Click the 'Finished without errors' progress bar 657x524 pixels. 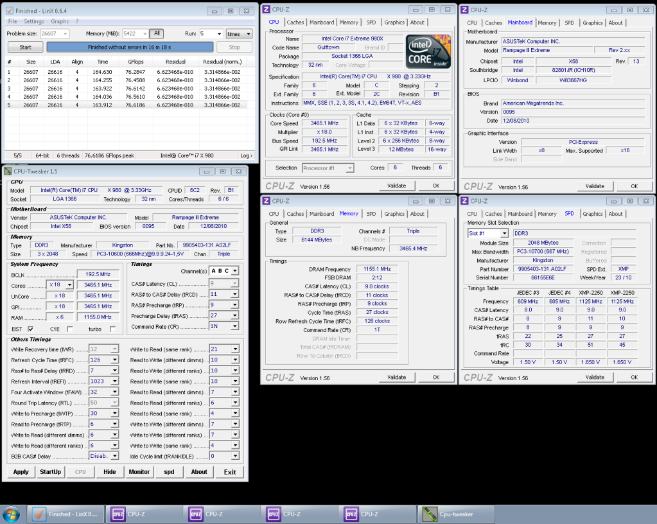(x=130, y=47)
